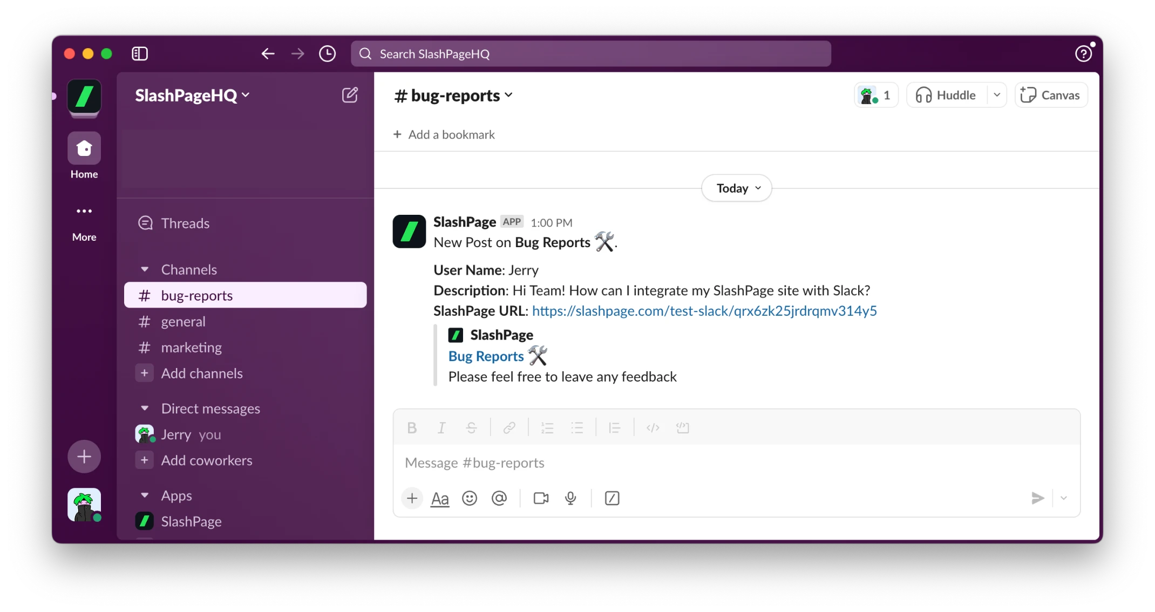The height and width of the screenshot is (612, 1155).
Task: Select the bug-reports channel
Action: click(246, 295)
